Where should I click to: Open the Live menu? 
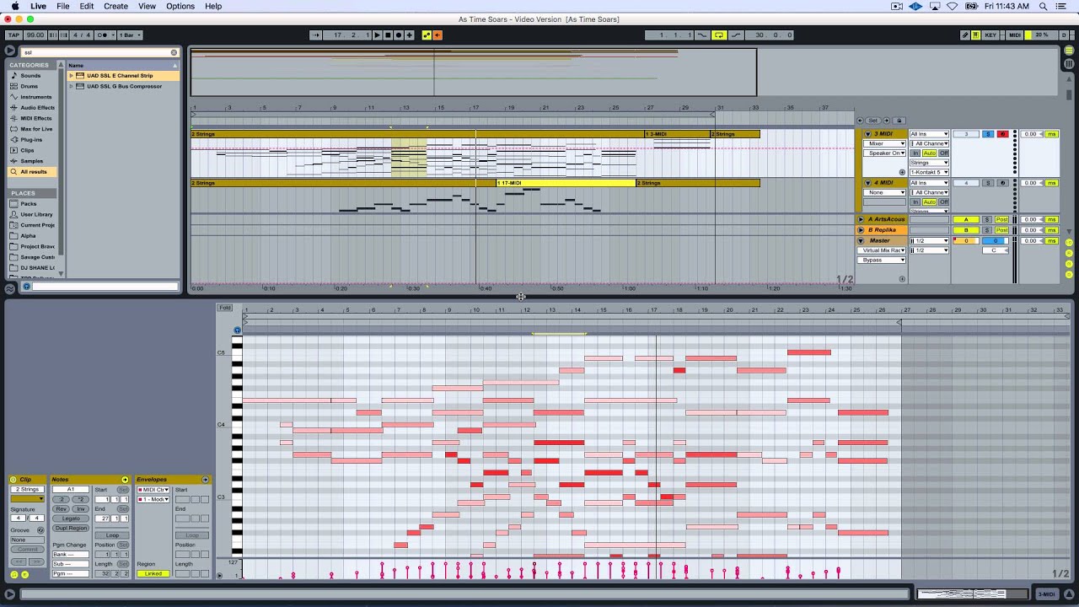pos(38,6)
